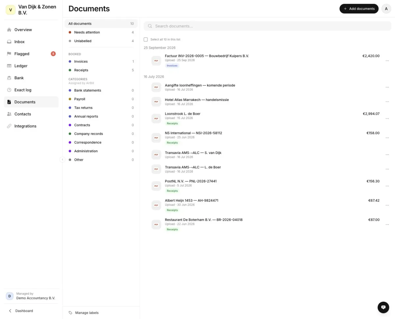Click the Inbox tray icon

[x=9, y=42]
